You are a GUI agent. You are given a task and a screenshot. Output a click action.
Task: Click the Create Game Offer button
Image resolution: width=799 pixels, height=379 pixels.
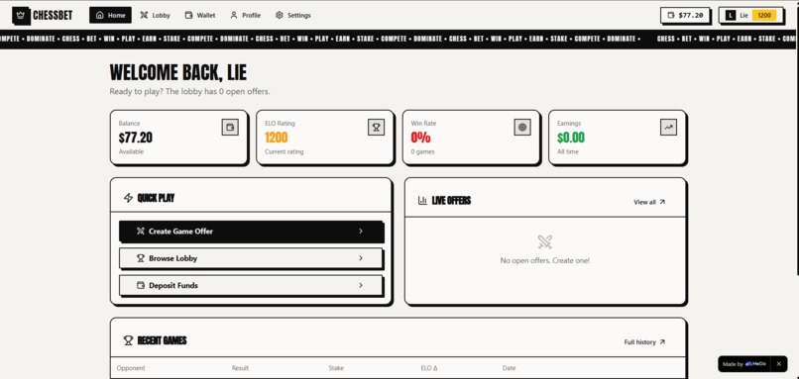coord(251,231)
